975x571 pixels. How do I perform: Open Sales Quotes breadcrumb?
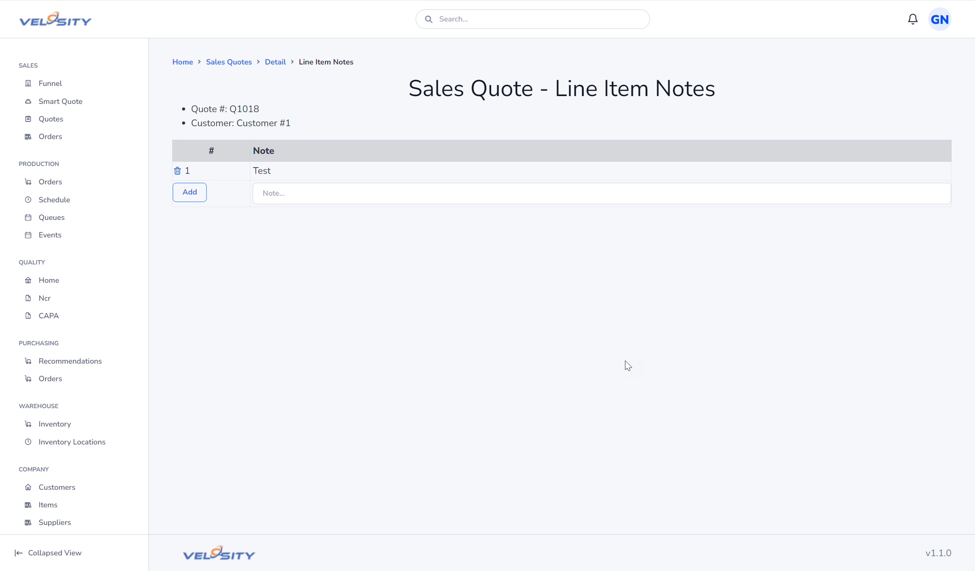click(229, 62)
